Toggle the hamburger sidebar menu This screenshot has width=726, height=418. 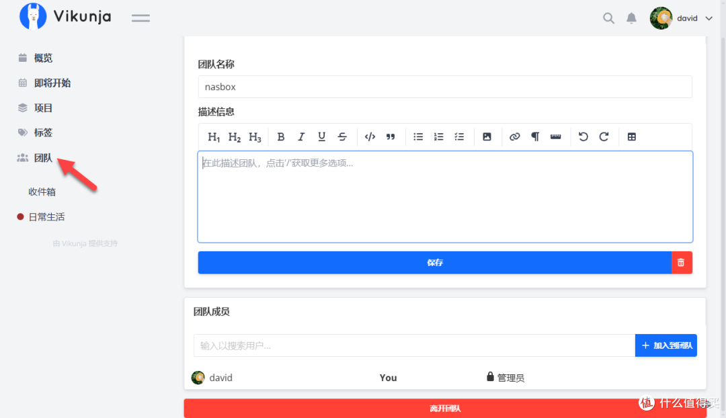(x=140, y=18)
